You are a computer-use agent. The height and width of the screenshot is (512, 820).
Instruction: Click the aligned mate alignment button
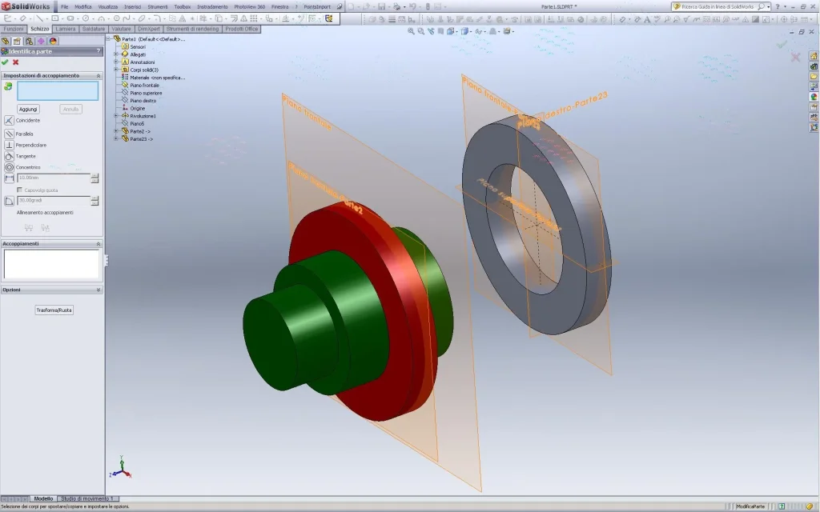pos(29,228)
